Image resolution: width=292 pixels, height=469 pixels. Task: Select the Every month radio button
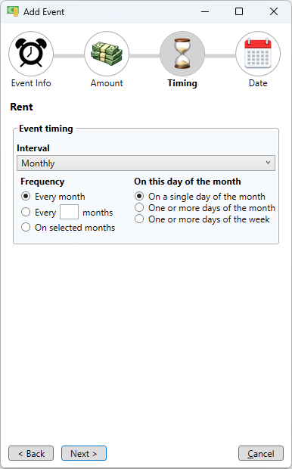coord(26,197)
